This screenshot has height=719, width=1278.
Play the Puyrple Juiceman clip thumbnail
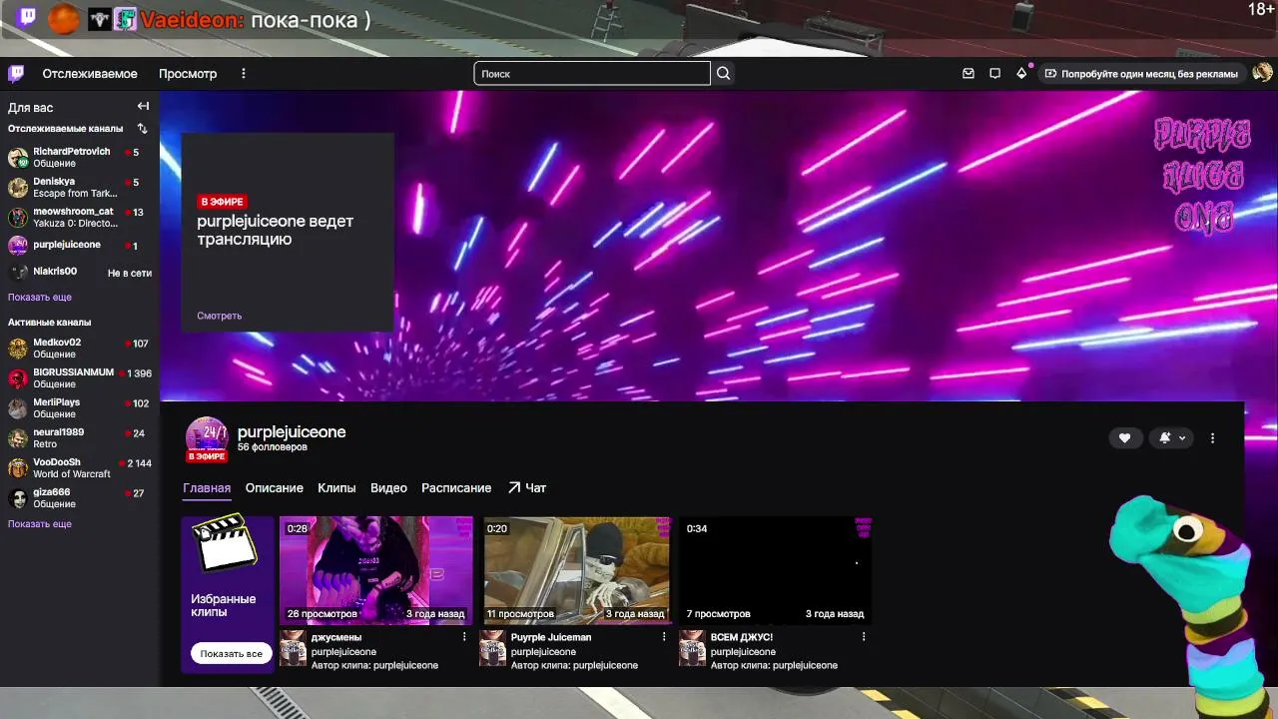[576, 570]
